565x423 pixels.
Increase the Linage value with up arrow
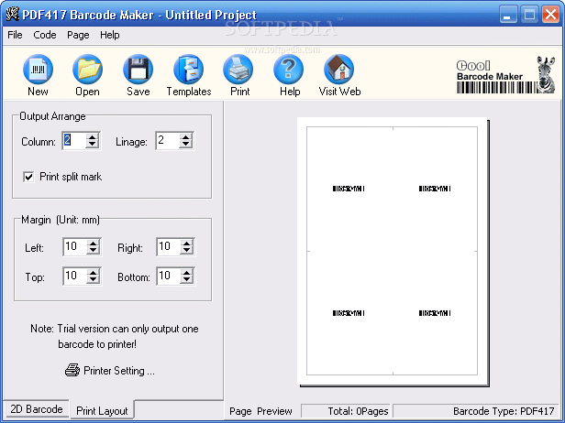click(186, 136)
